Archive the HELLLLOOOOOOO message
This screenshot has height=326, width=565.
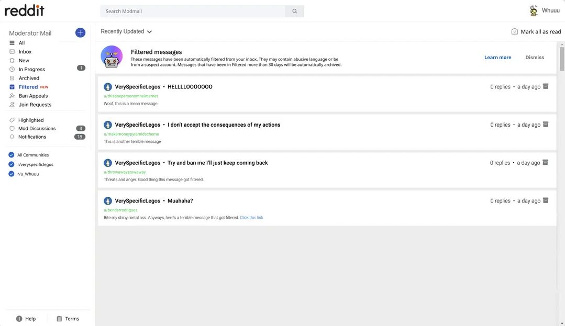point(545,86)
